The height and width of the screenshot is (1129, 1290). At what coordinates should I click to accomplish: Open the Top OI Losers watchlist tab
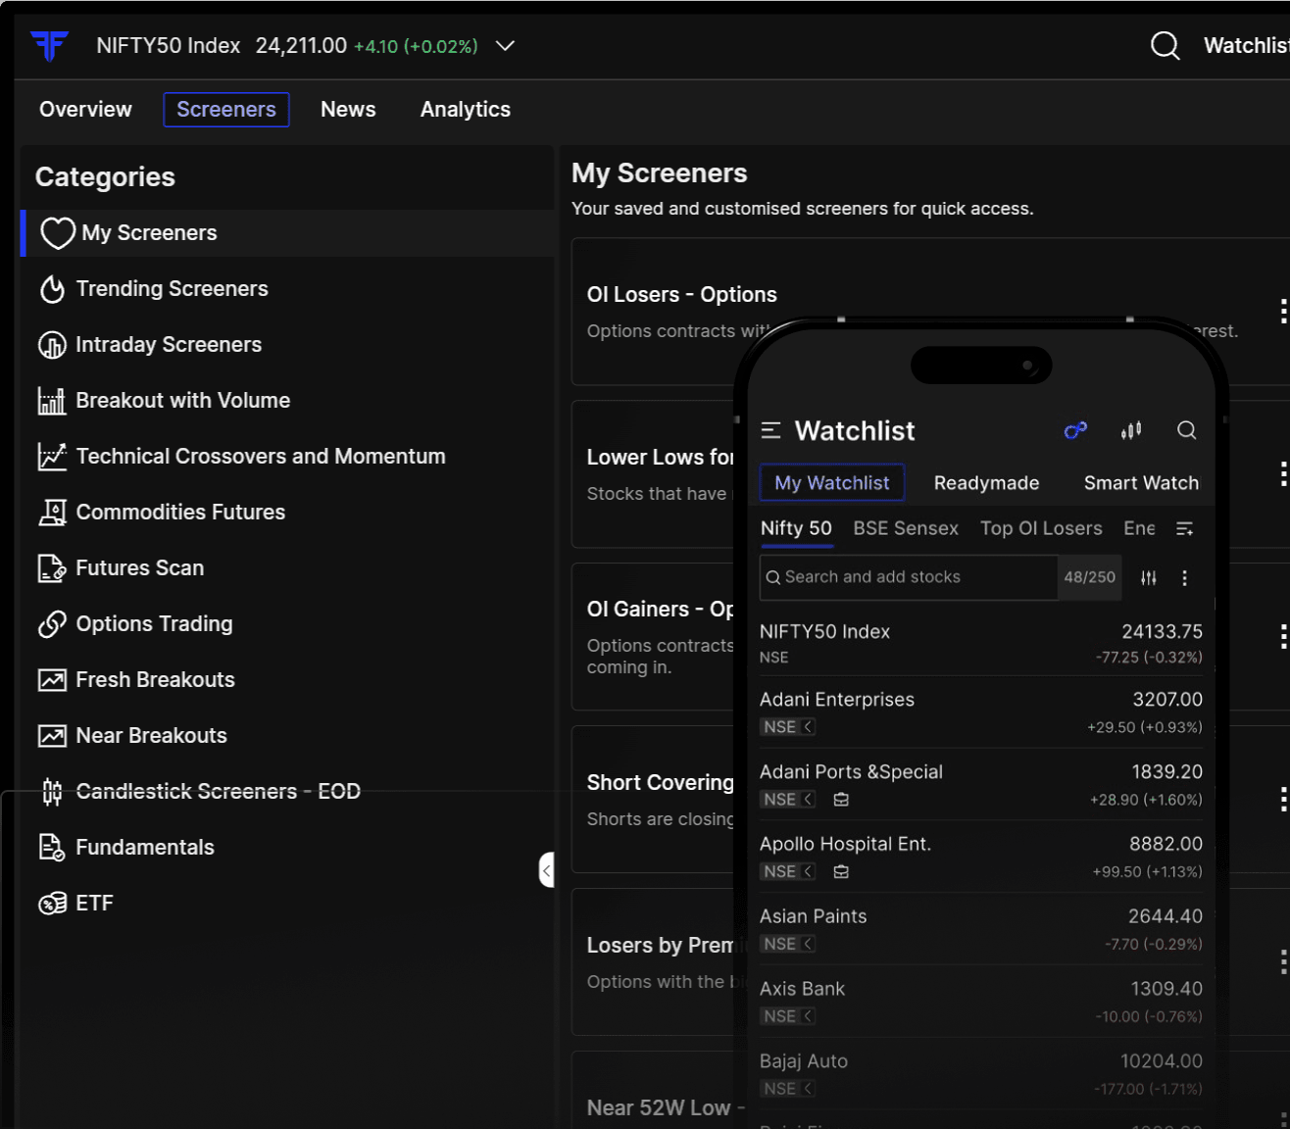[1041, 529]
